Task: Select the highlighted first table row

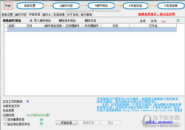Action: (92, 30)
